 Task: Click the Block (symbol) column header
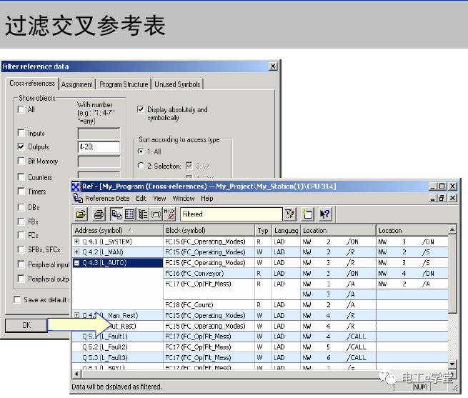(x=209, y=231)
